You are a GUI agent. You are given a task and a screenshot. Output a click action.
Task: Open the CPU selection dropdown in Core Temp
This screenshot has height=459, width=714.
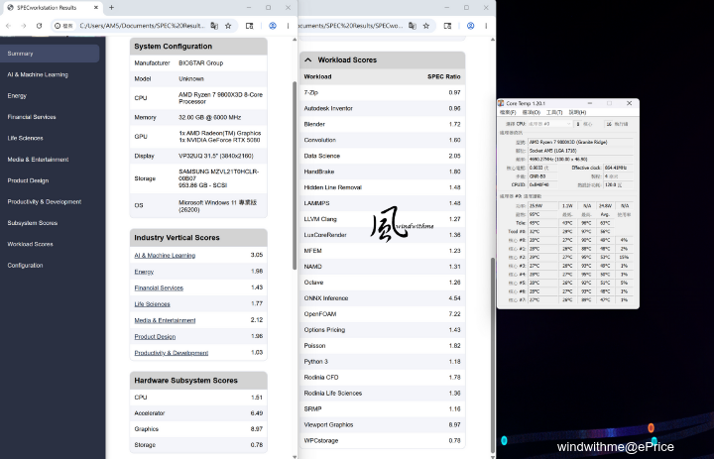point(549,124)
